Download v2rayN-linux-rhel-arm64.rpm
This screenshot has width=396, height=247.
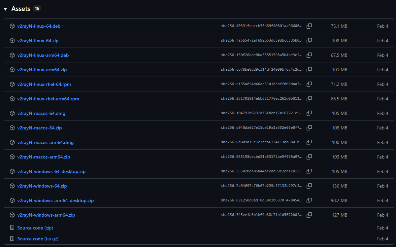click(48, 99)
